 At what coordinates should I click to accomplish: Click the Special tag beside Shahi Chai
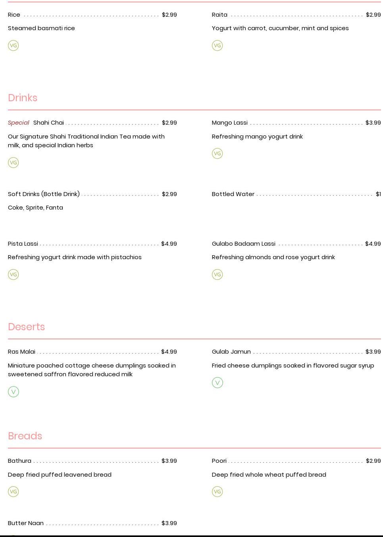19,123
